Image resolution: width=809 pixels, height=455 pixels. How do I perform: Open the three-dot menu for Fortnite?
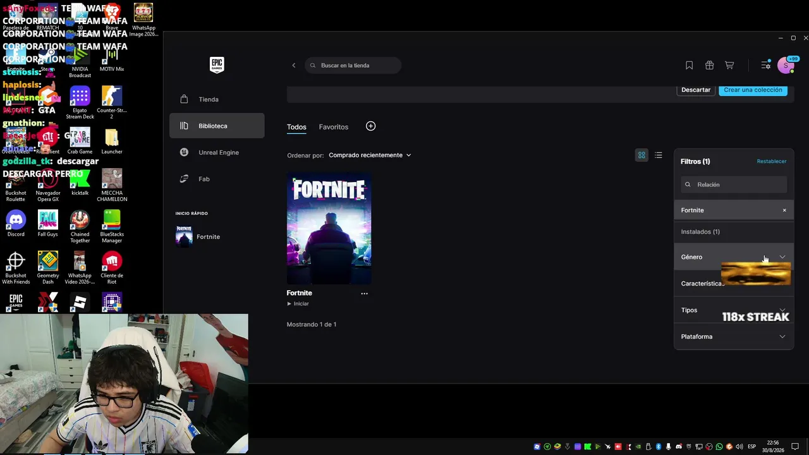click(364, 293)
